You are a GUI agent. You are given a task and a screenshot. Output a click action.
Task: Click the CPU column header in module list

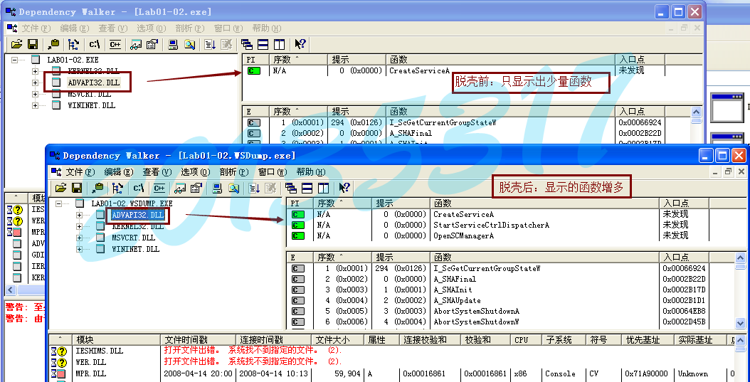click(522, 340)
